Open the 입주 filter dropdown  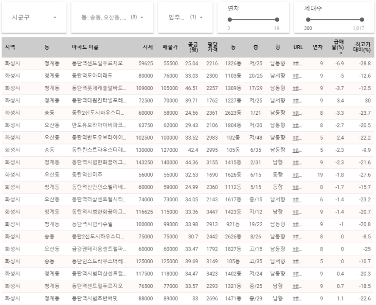[x=185, y=17]
